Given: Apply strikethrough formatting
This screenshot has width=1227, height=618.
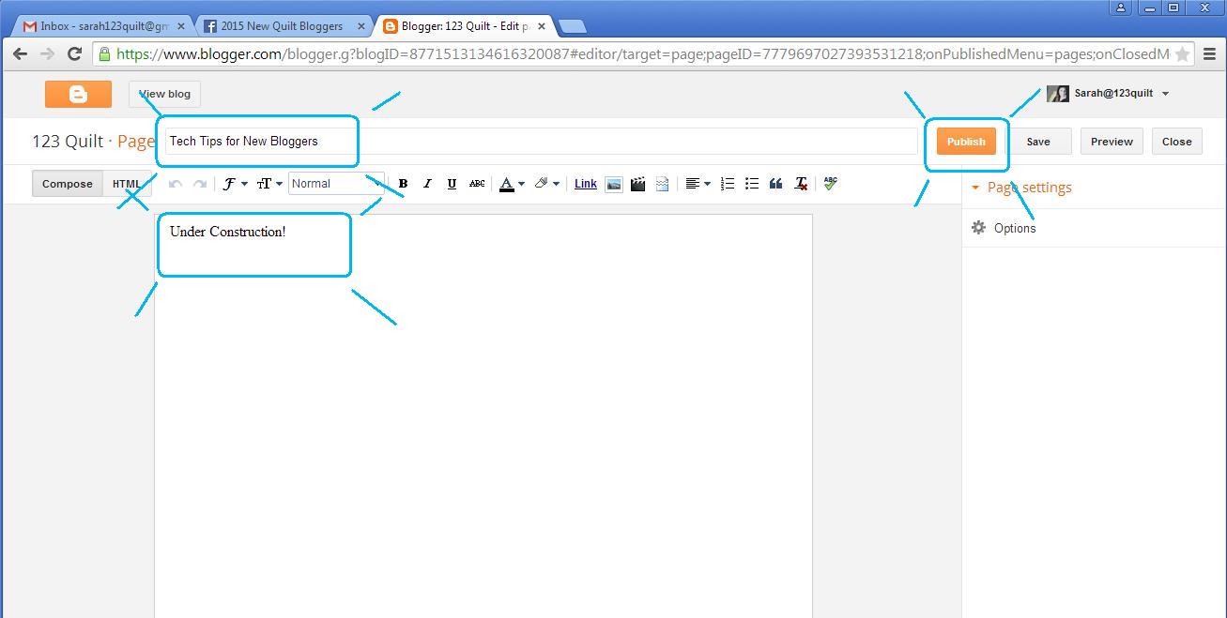Looking at the screenshot, I should (476, 183).
